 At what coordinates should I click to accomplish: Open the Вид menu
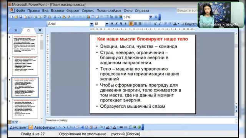coord(45,11)
